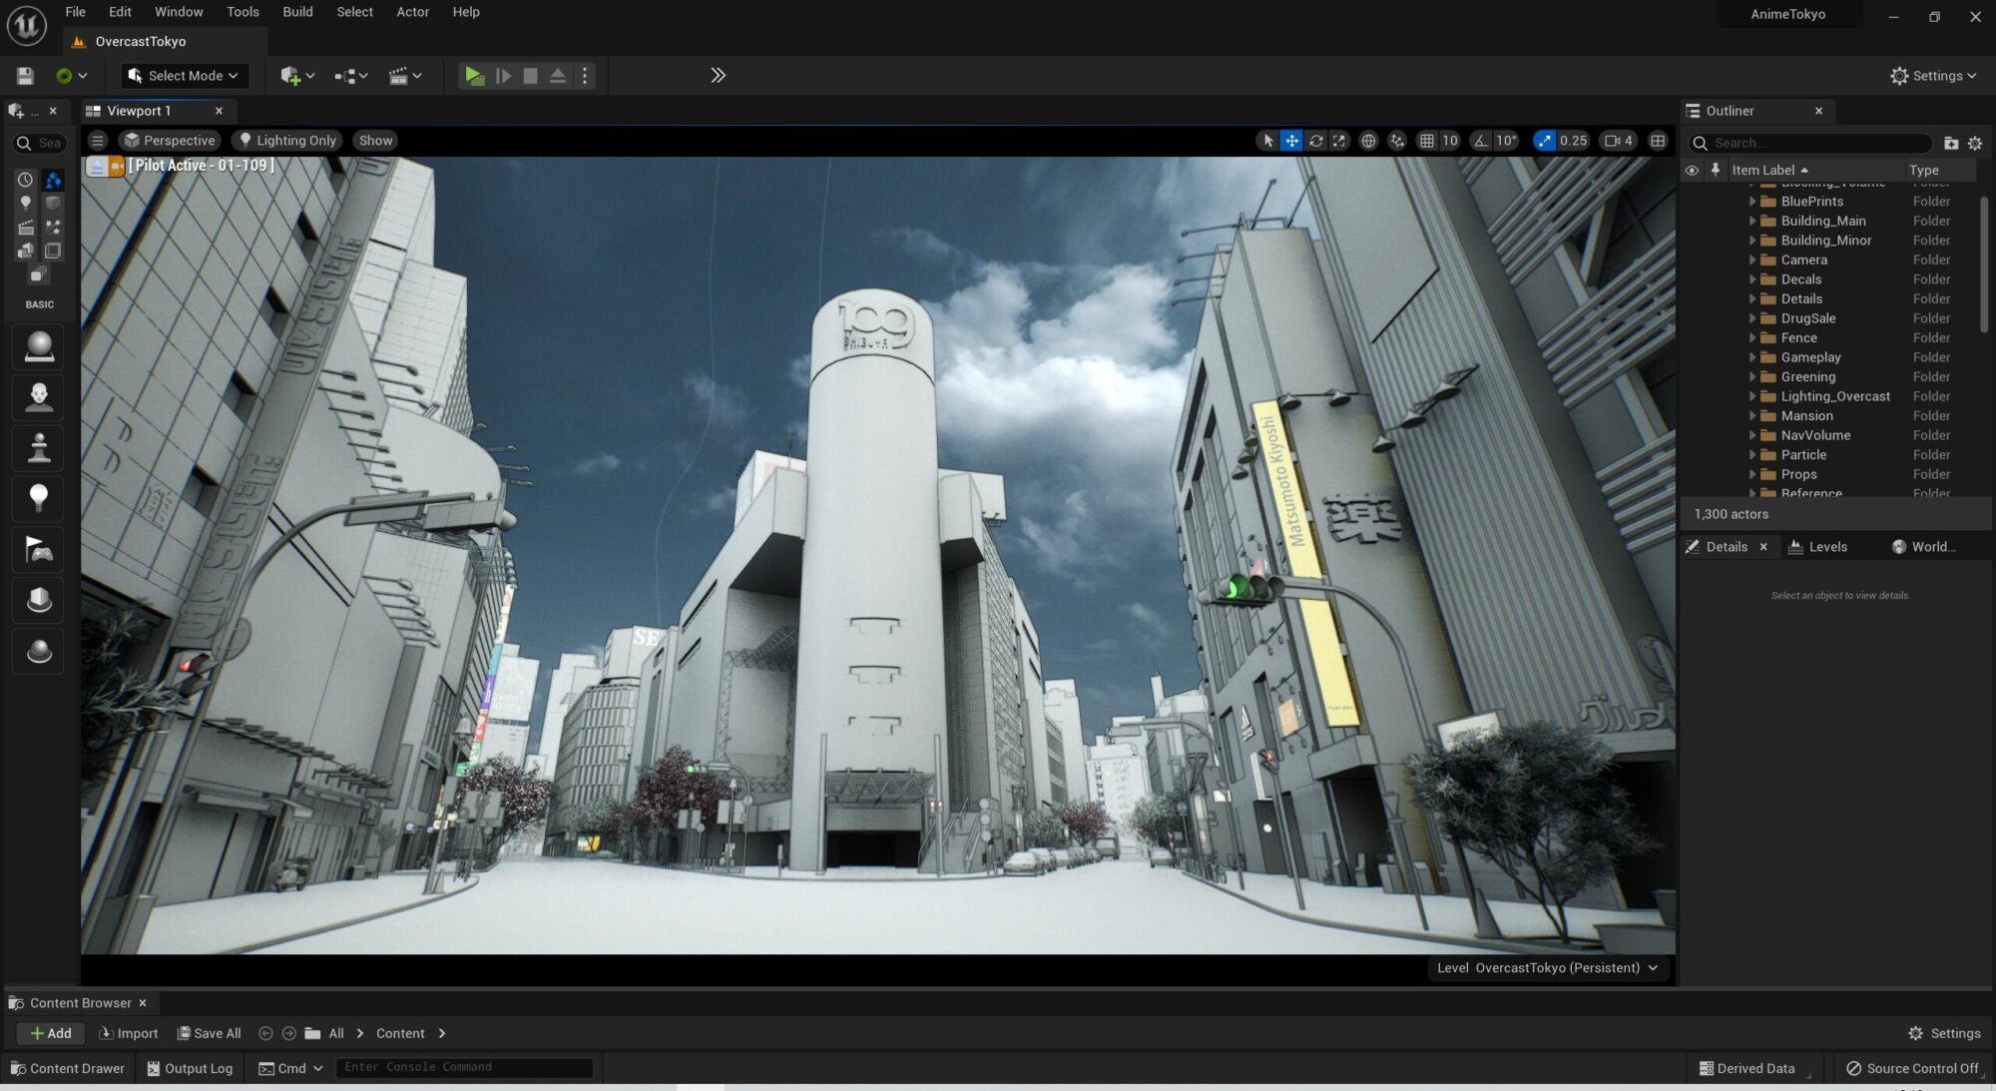Viewport: 1996px width, 1091px height.
Task: Open the Select Mode dropdown
Action: click(184, 76)
